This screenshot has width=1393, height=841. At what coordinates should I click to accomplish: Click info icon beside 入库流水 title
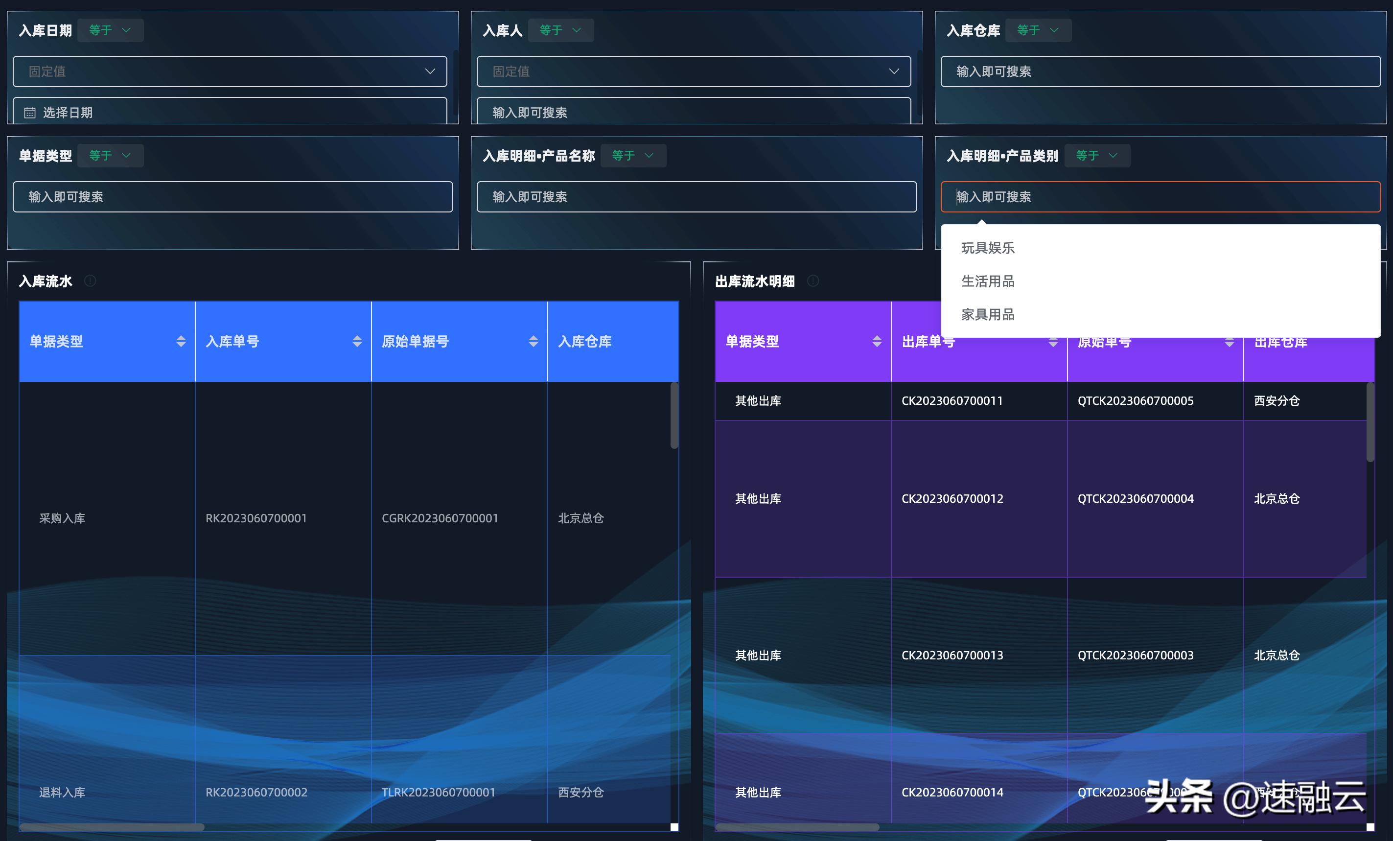90,281
